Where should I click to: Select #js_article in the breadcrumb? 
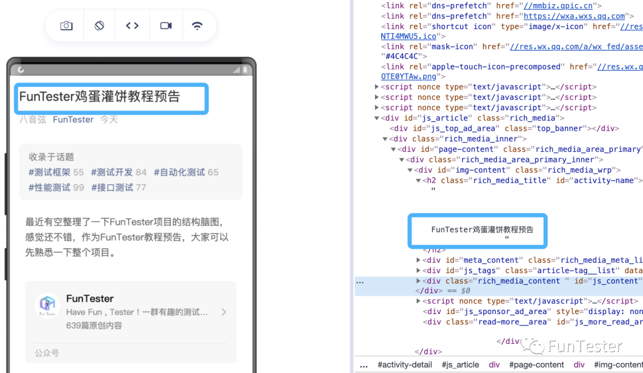click(460, 365)
